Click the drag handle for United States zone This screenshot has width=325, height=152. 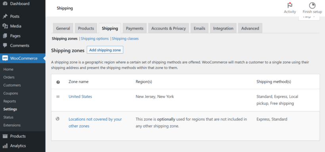(x=58, y=96)
